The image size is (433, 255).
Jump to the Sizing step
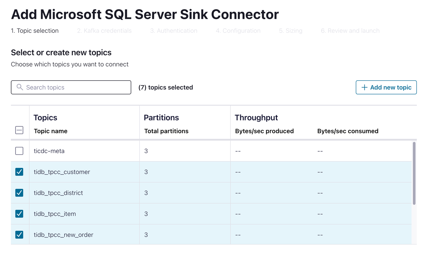291,31
